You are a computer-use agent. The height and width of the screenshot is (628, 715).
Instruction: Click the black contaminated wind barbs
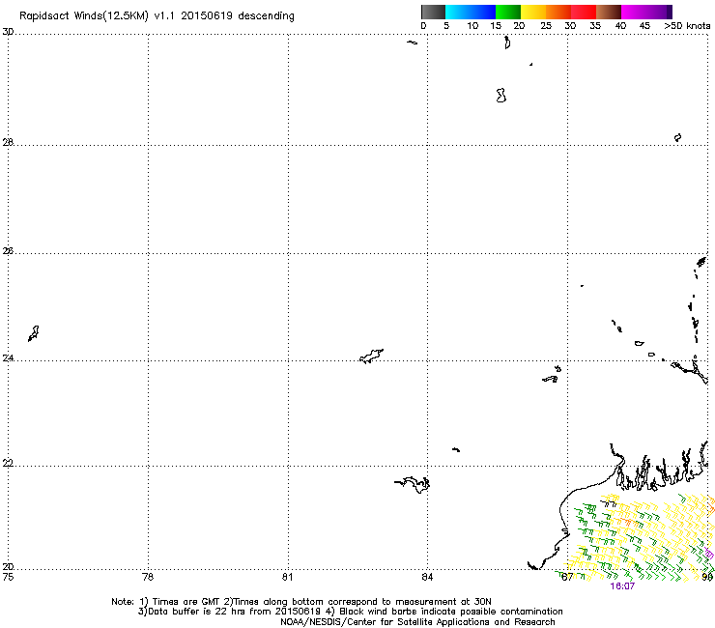(610, 504)
